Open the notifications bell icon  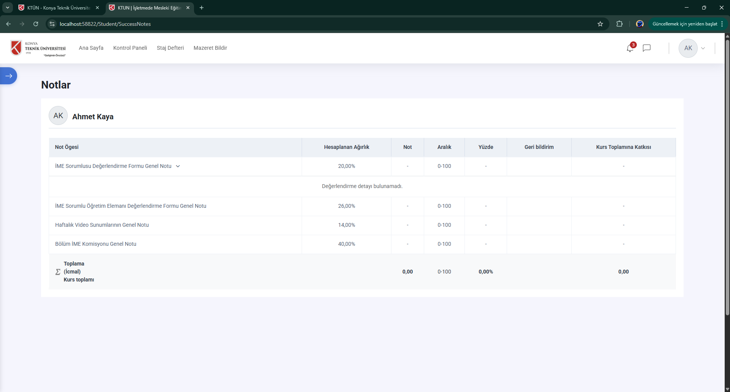point(630,48)
